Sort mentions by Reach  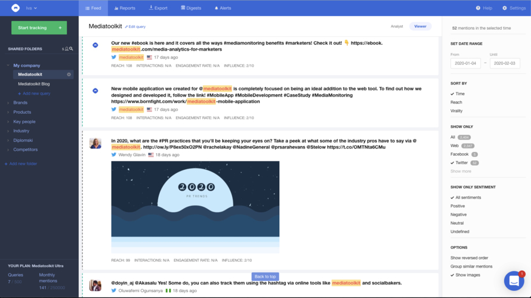(x=456, y=102)
